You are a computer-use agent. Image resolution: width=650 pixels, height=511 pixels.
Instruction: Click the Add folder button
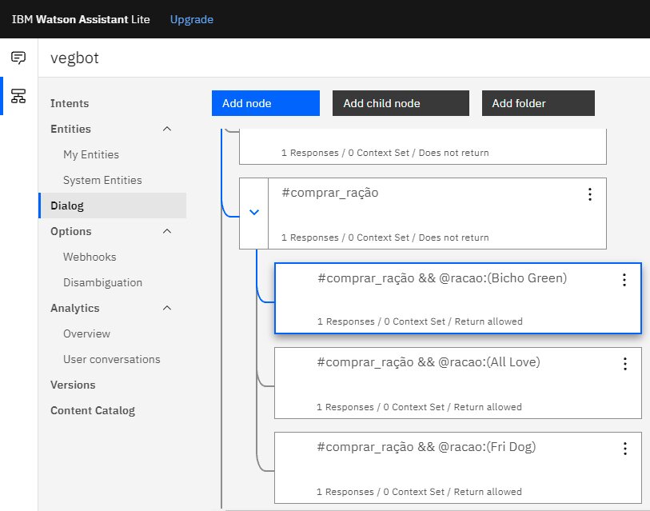click(537, 103)
